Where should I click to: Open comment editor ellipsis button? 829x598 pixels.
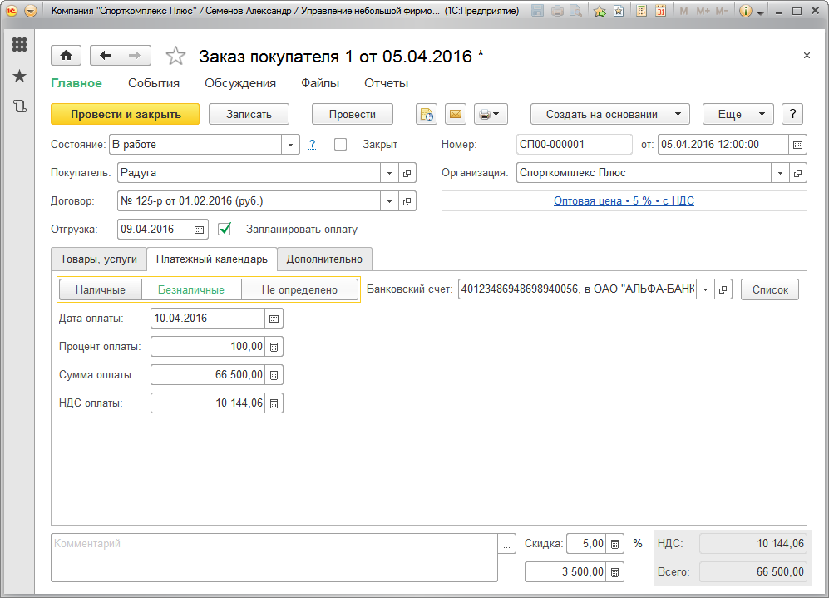point(506,544)
